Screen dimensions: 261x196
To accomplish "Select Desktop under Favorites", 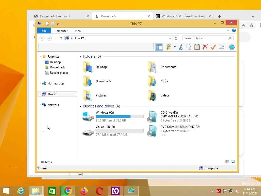I will (x=53, y=62).
